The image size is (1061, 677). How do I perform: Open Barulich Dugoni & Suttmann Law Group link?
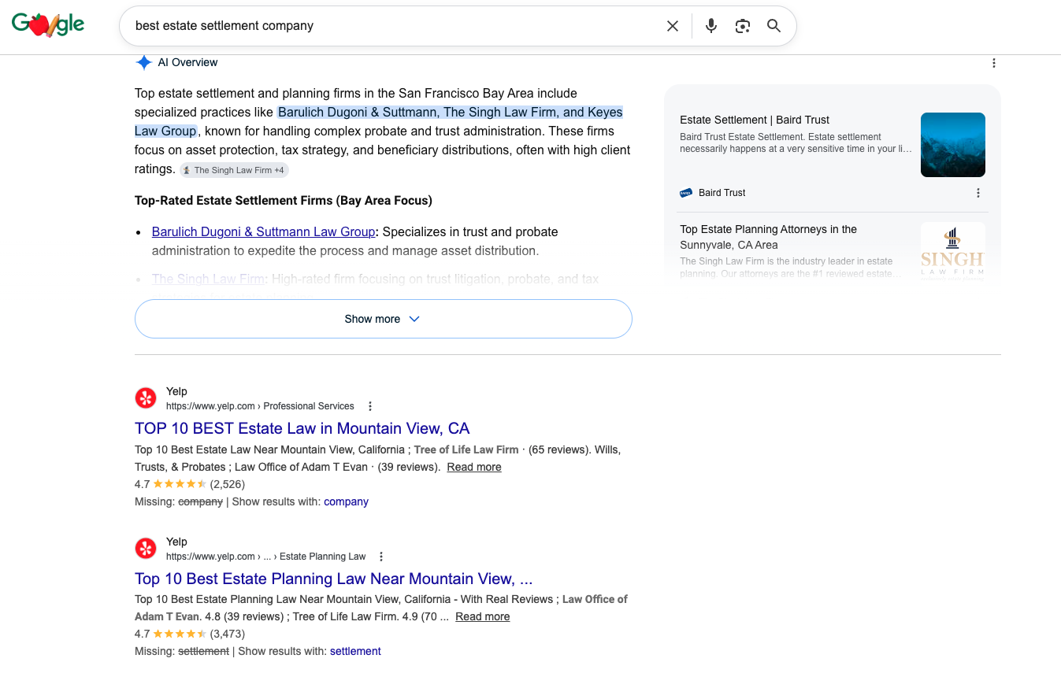263,232
